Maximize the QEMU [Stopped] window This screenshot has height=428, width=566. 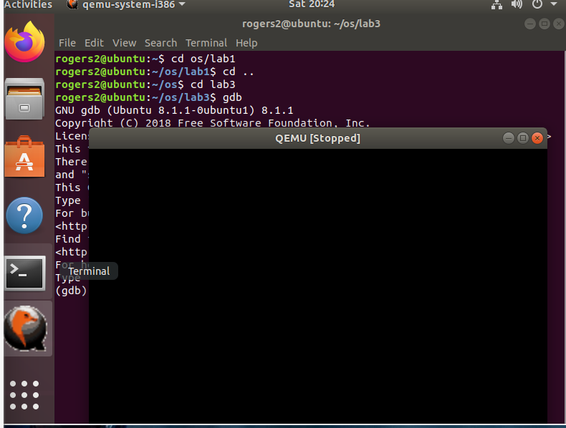(522, 138)
